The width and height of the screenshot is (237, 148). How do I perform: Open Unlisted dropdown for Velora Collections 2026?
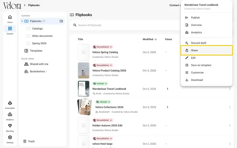tap(103, 102)
